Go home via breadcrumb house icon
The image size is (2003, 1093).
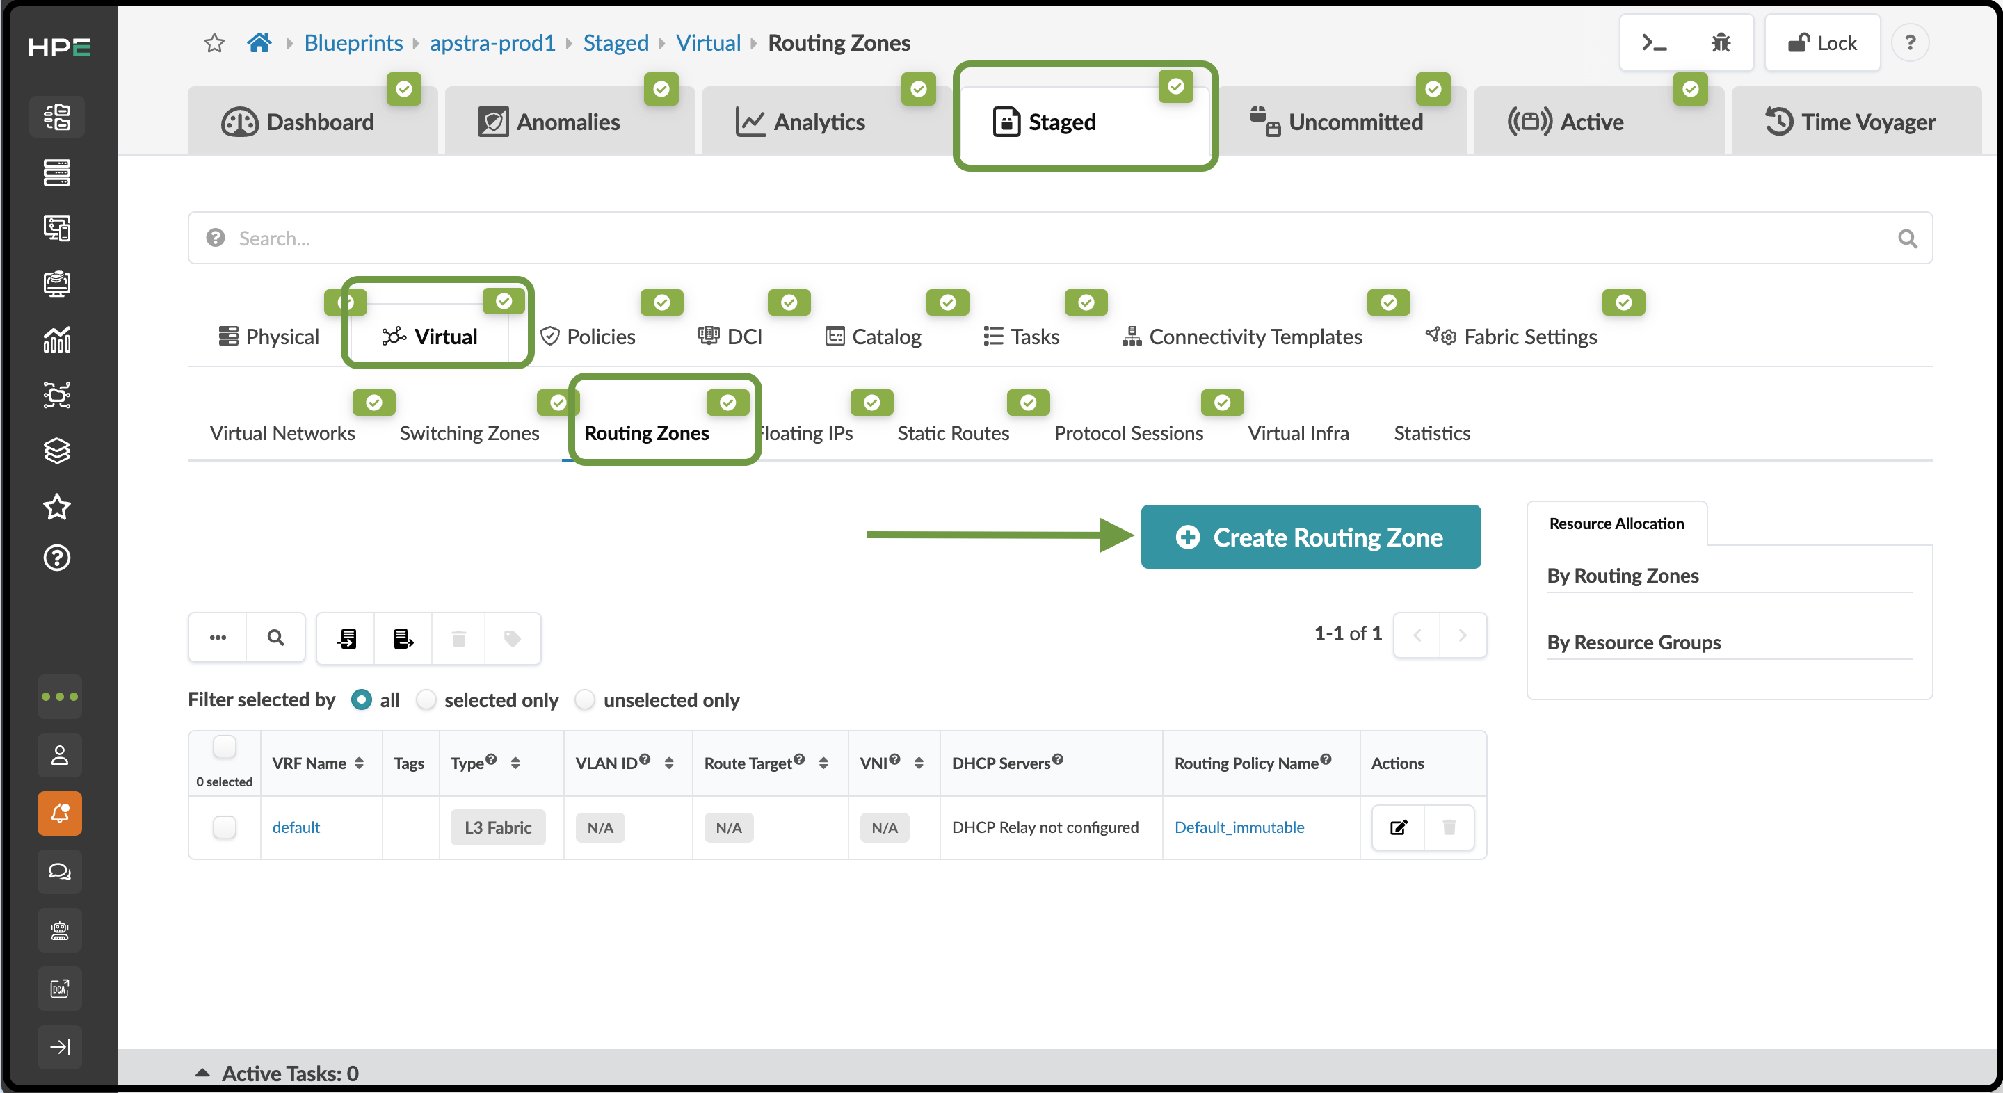(259, 42)
